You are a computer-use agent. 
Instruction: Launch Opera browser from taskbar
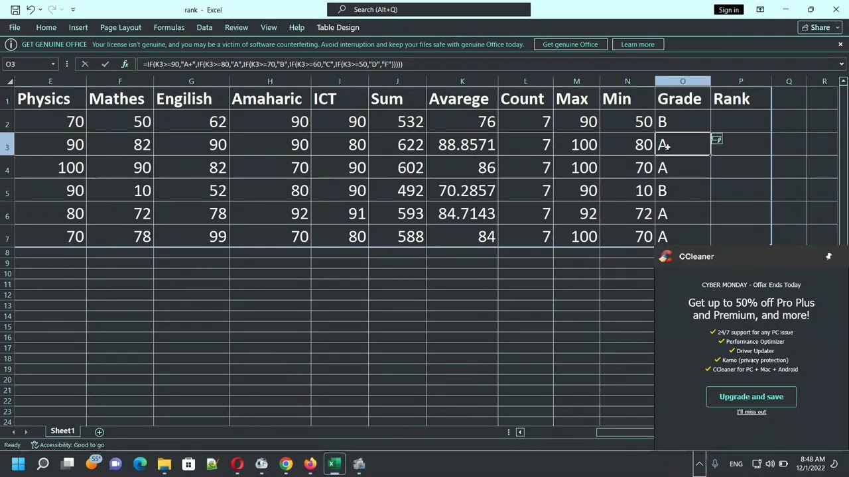(x=237, y=464)
